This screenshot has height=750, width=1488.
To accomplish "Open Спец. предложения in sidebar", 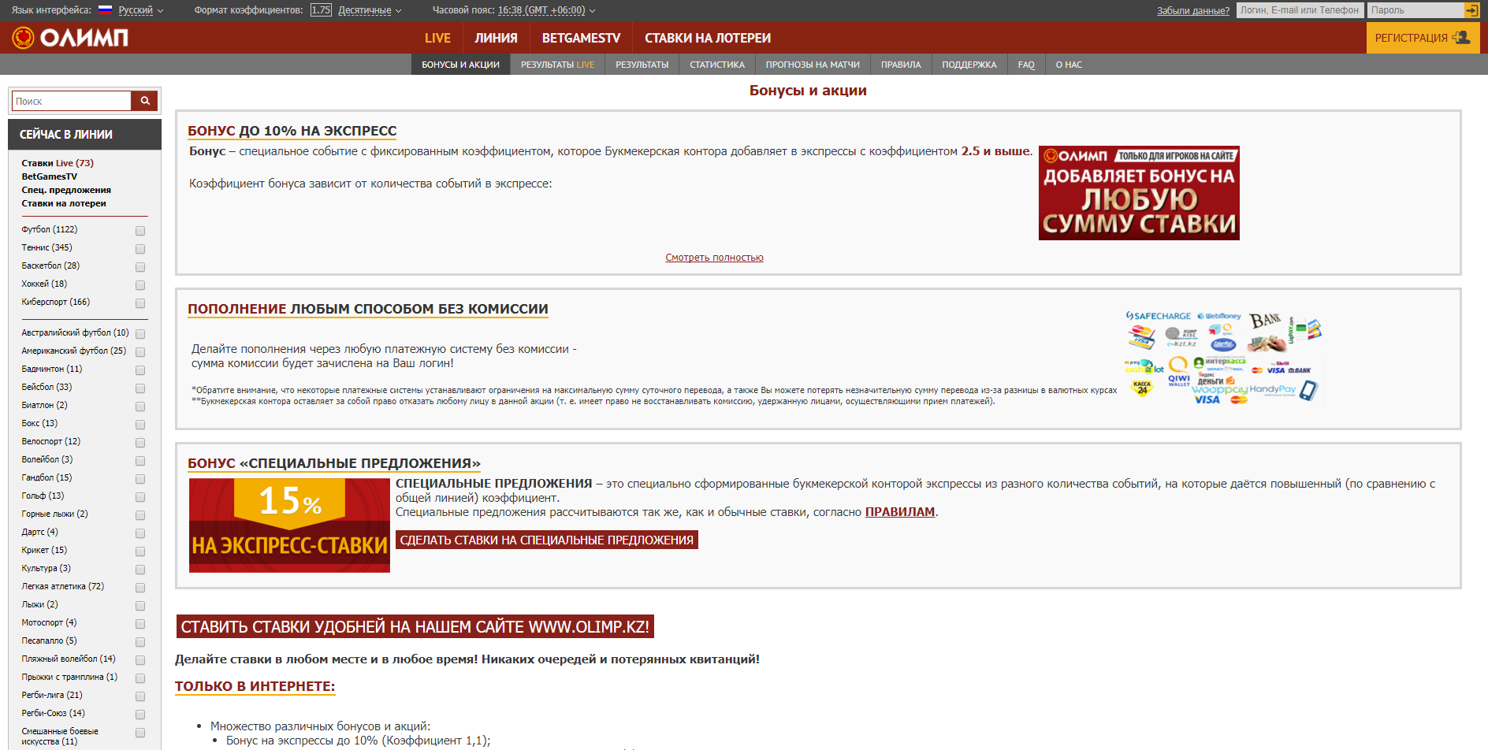I will [x=66, y=190].
